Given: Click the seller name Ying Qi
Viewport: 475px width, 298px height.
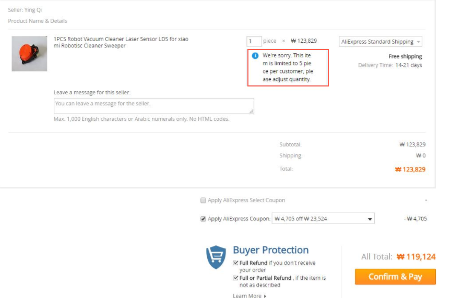Looking at the screenshot, I should tap(33, 10).
